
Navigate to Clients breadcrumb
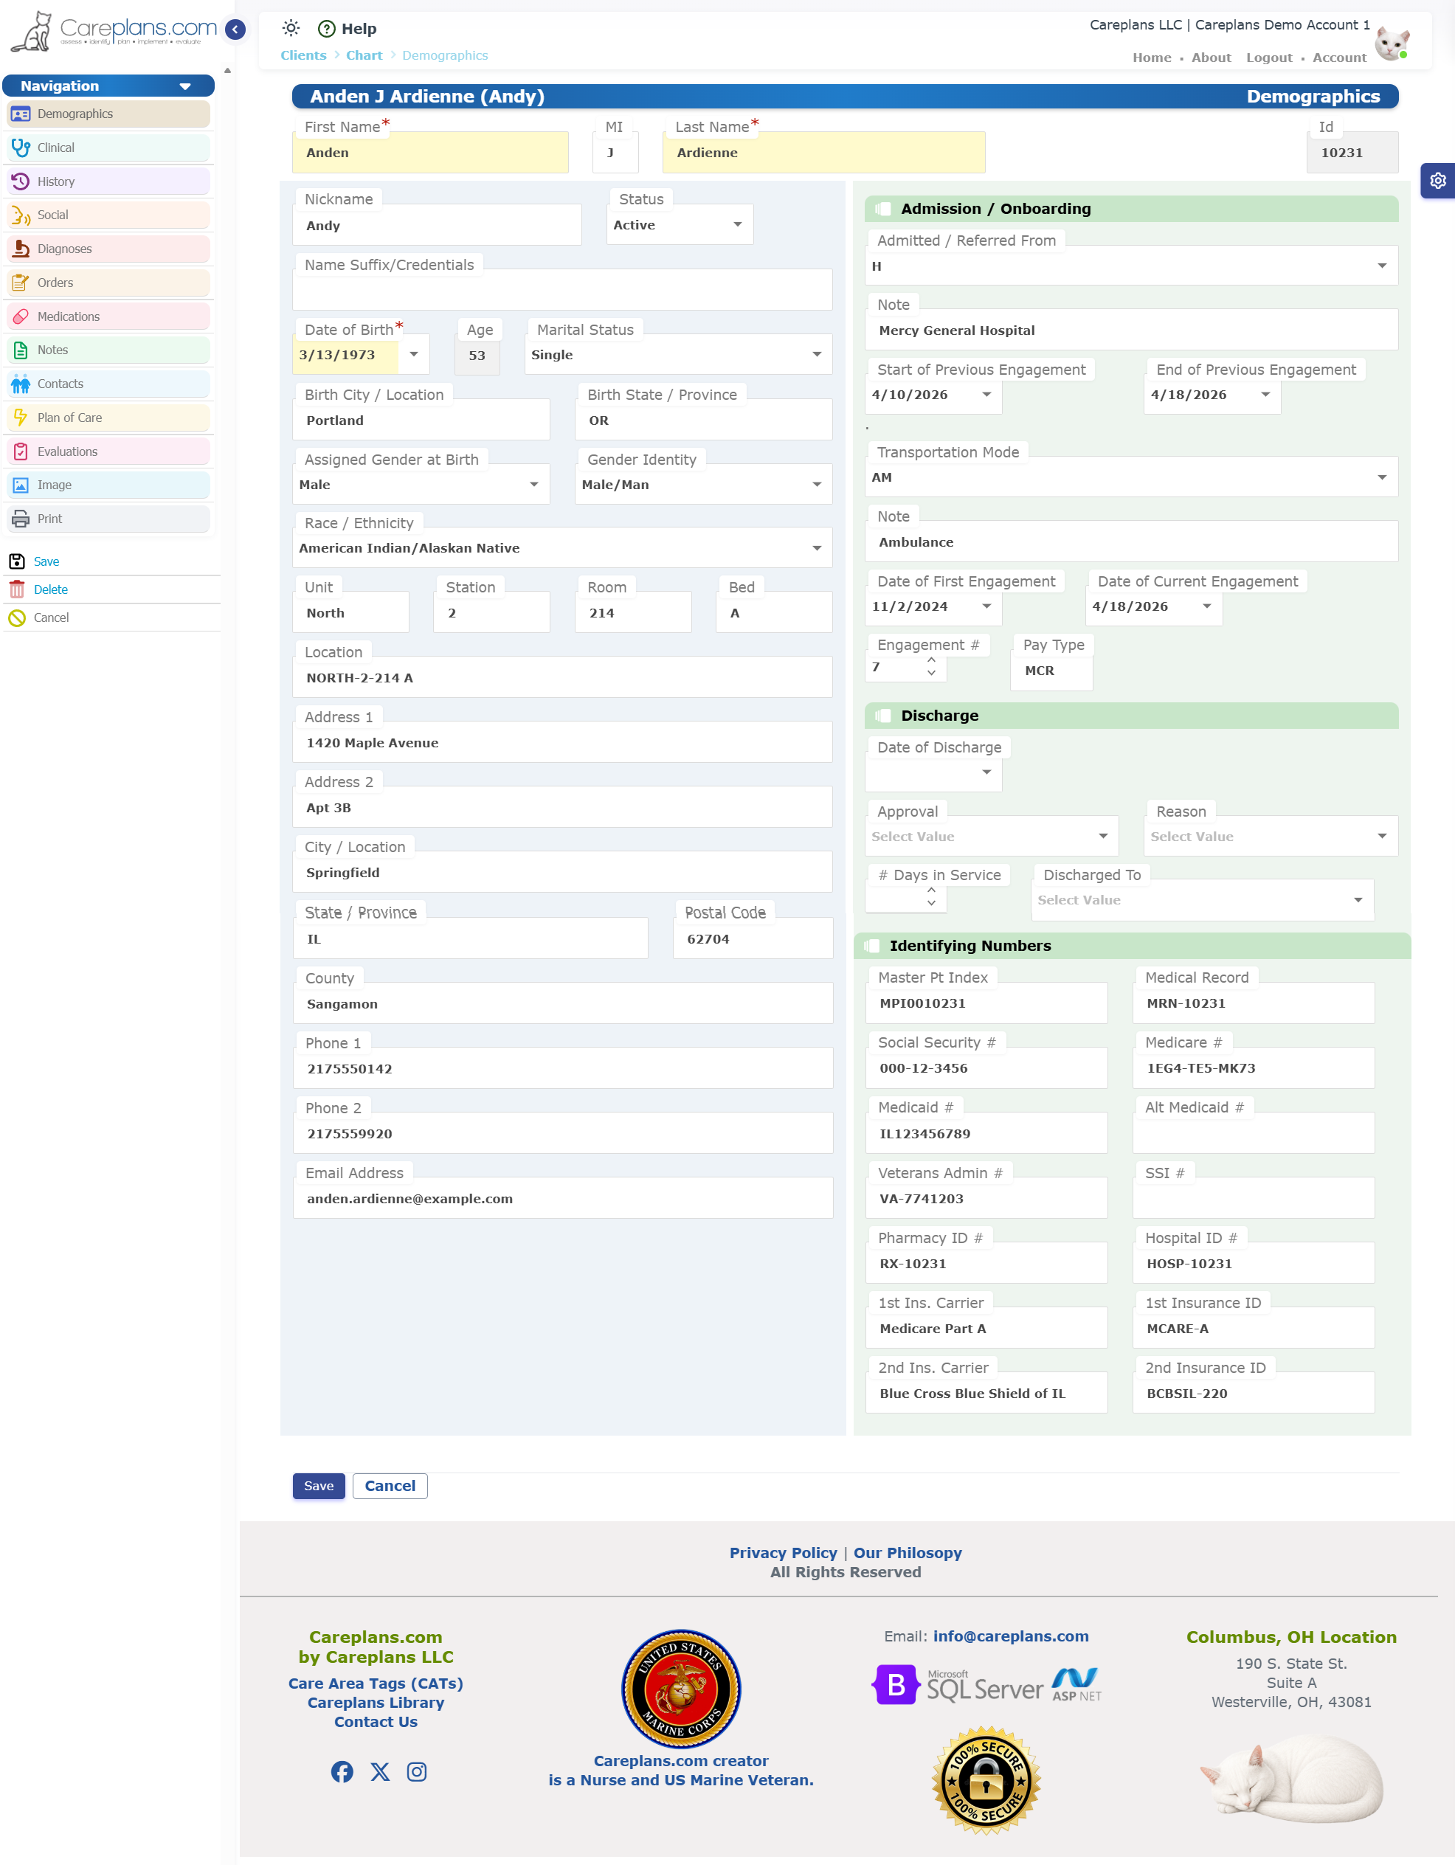303,55
